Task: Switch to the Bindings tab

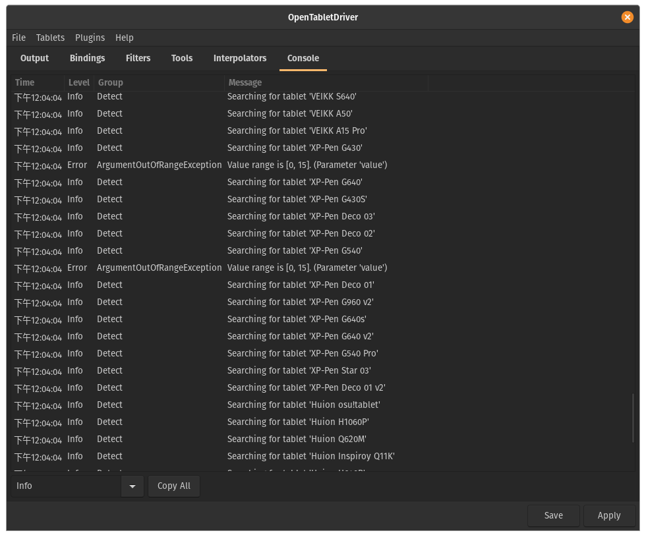Action: (87, 58)
